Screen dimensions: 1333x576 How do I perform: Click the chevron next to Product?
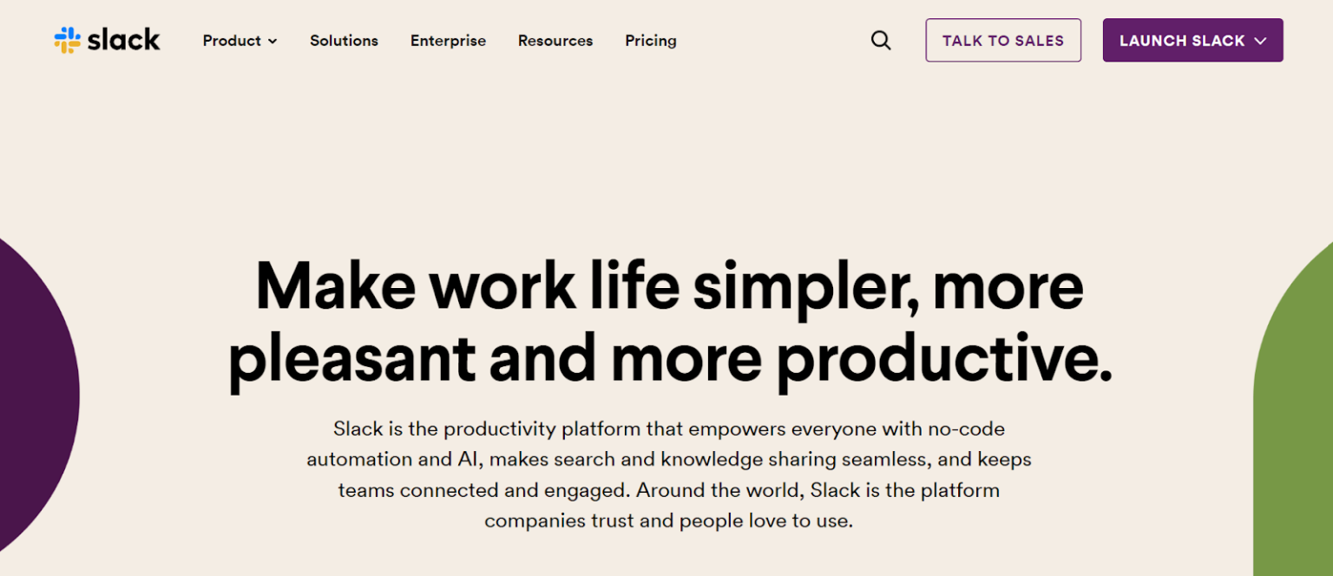[273, 41]
